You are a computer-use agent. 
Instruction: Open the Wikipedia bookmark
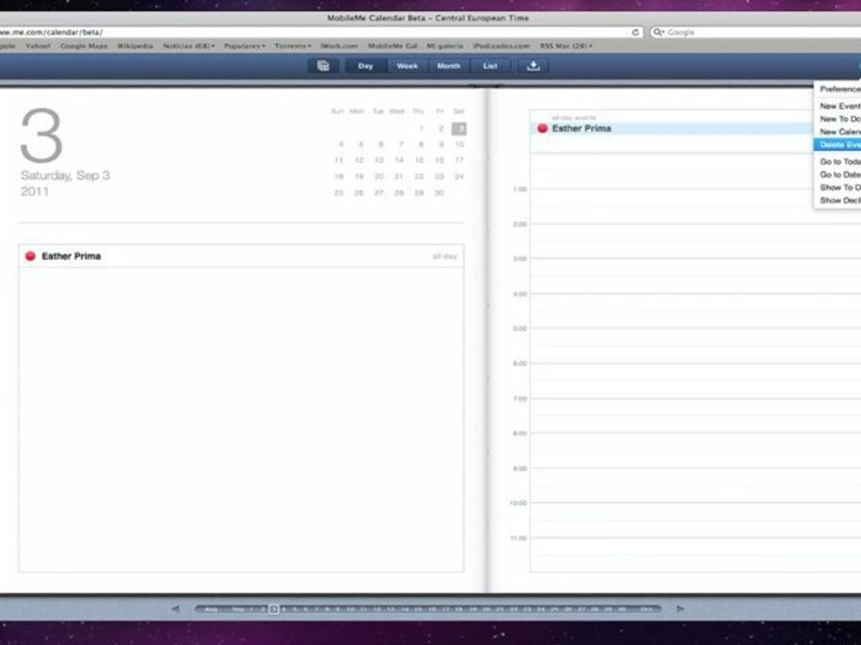pos(135,46)
